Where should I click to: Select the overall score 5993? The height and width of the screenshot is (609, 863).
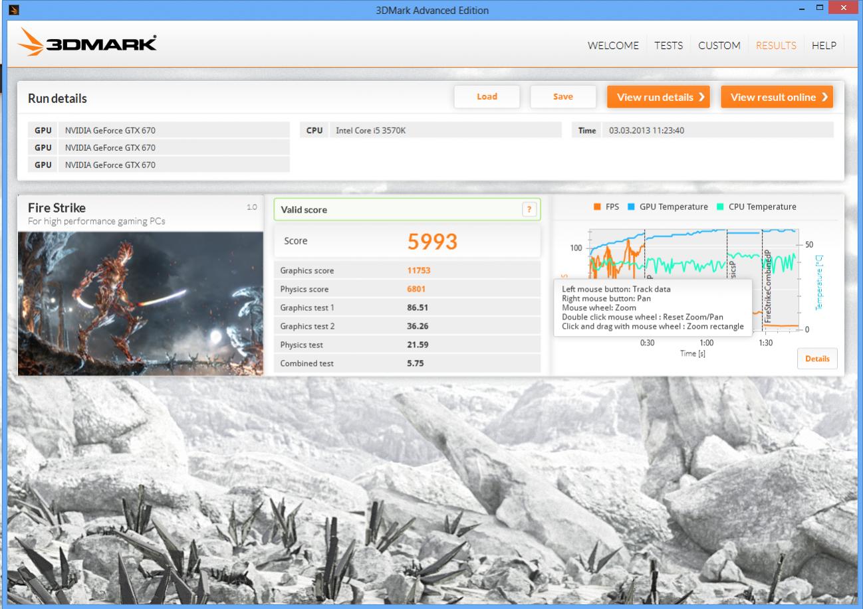432,242
